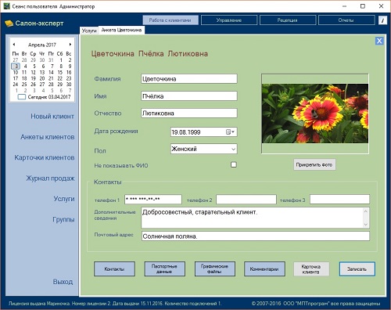The height and width of the screenshot is (310, 391).
Task: Toggle 'Не показывать ФИО' checkbox
Action: coord(234,164)
